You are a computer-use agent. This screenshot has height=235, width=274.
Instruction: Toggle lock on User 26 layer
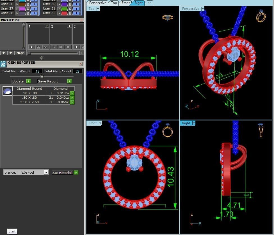click(28, 4)
